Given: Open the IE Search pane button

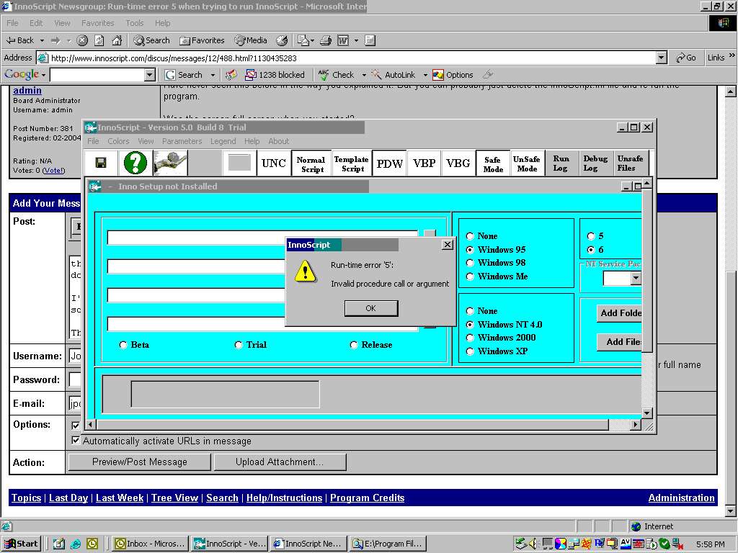Looking at the screenshot, I should pos(151,40).
